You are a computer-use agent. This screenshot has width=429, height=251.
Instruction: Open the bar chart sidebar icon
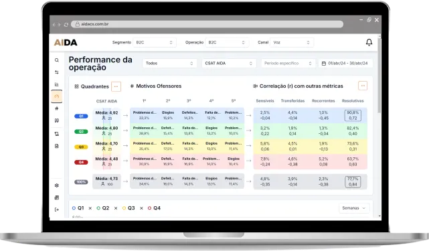coord(57,84)
